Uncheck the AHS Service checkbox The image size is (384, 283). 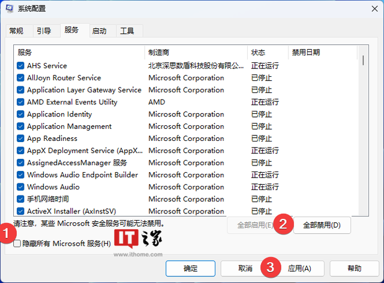click(20, 65)
